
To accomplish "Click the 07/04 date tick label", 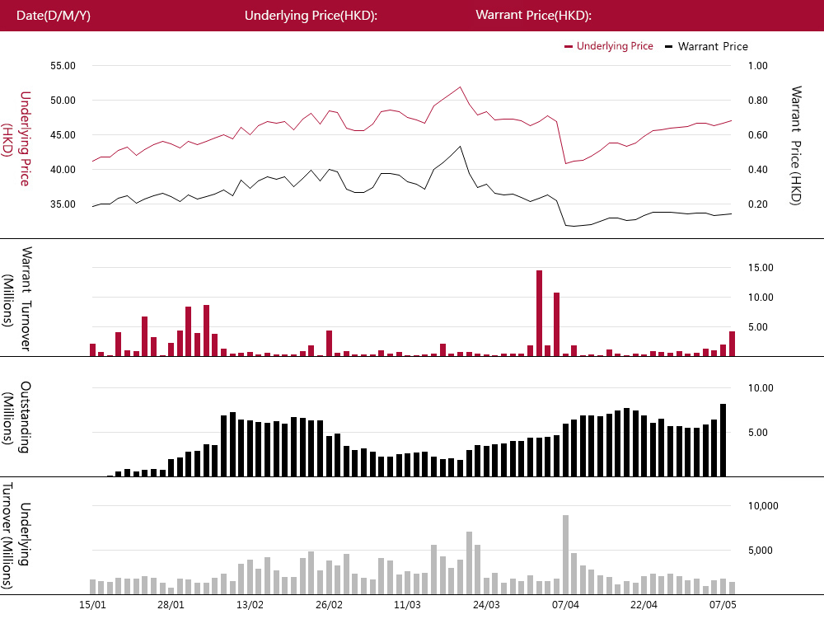I will [x=565, y=605].
